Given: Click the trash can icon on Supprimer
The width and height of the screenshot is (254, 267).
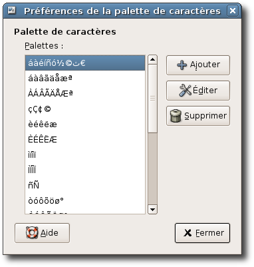Looking at the screenshot, I should (176, 116).
